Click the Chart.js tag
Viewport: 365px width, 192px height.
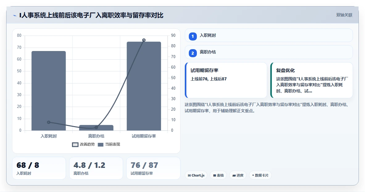pos(196,175)
